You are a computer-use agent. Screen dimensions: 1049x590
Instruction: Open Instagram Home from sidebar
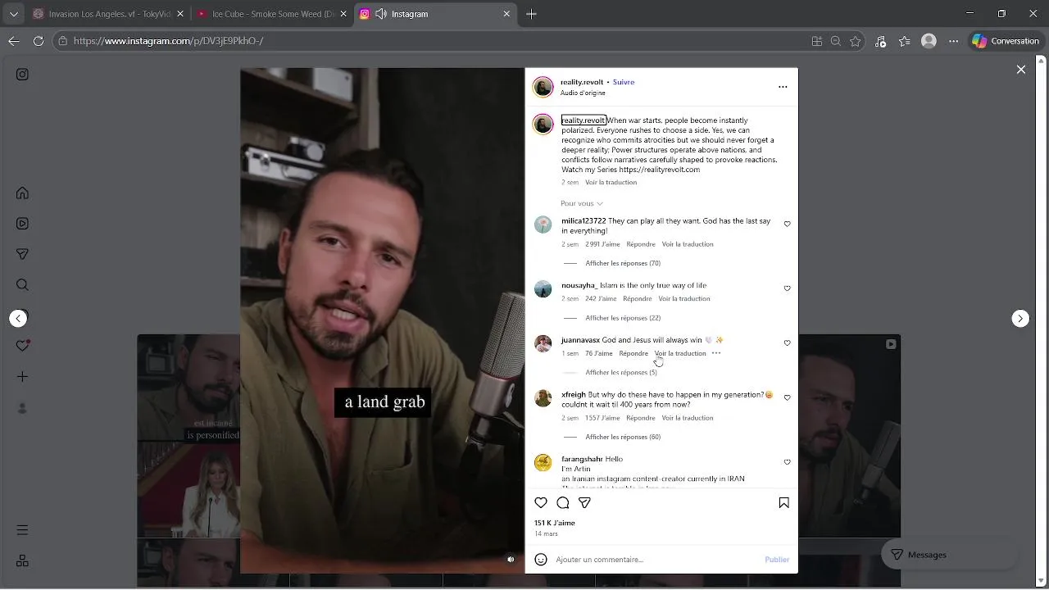tap(23, 193)
